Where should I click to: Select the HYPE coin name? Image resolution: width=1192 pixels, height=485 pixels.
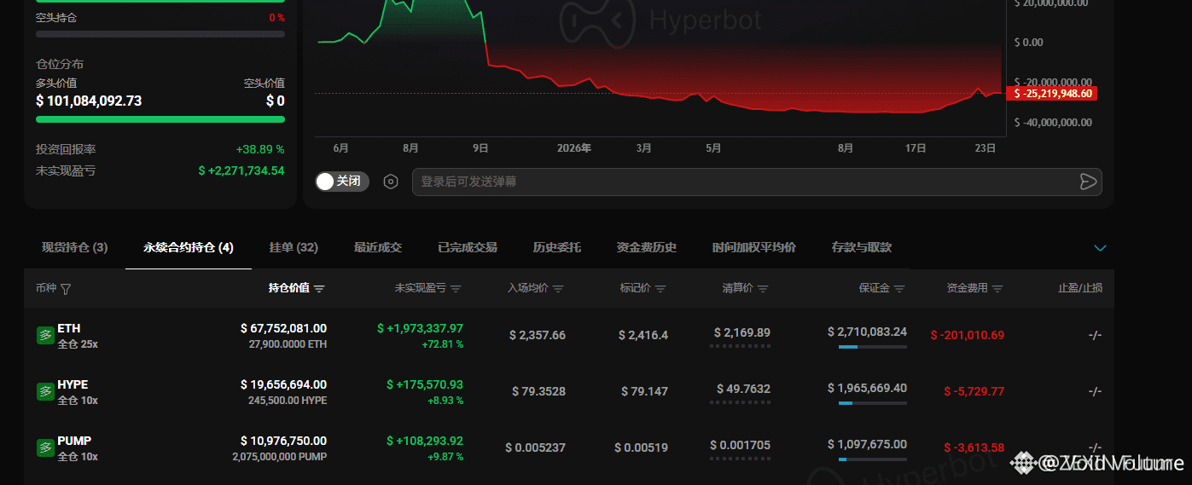[73, 384]
